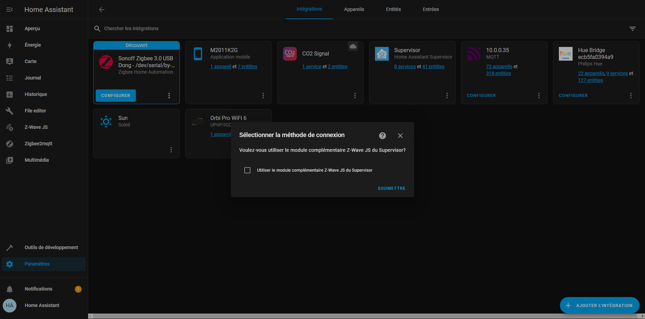Open MQTT card overflow menu
Image resolution: width=645 pixels, height=319 pixels.
point(539,96)
